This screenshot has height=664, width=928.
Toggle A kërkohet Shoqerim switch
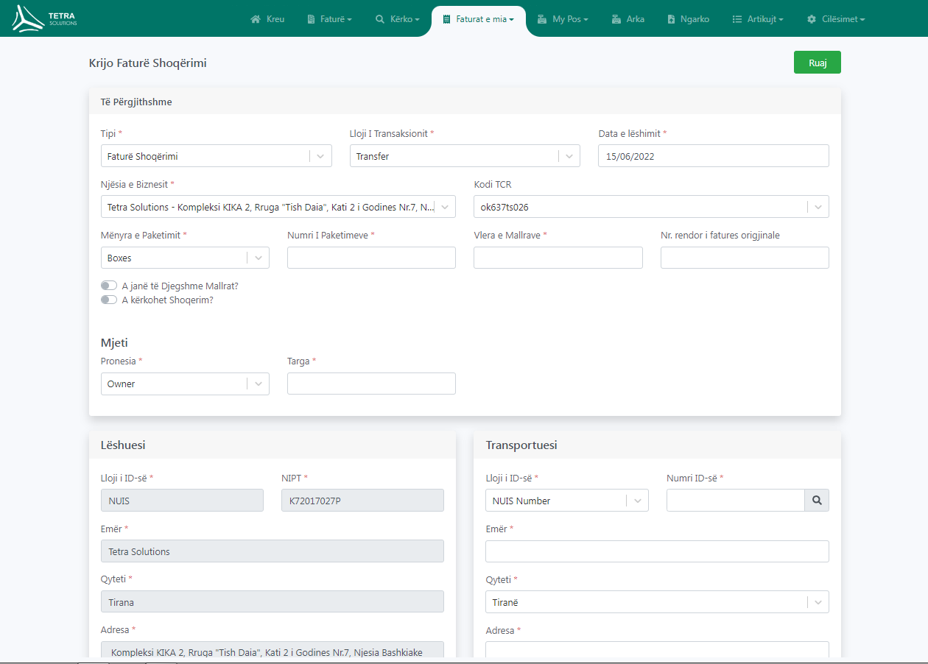[x=109, y=300]
